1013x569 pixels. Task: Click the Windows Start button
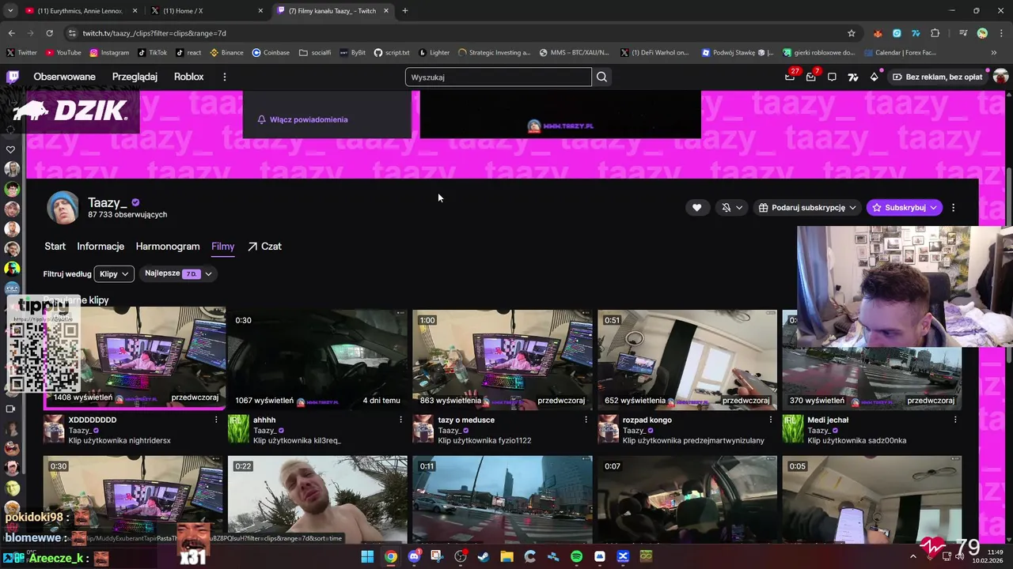tap(367, 557)
